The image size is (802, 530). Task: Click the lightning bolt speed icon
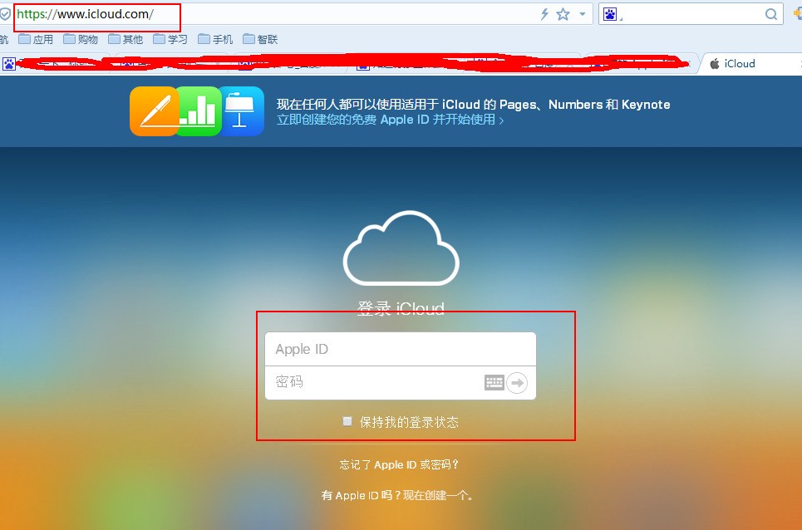tap(544, 14)
